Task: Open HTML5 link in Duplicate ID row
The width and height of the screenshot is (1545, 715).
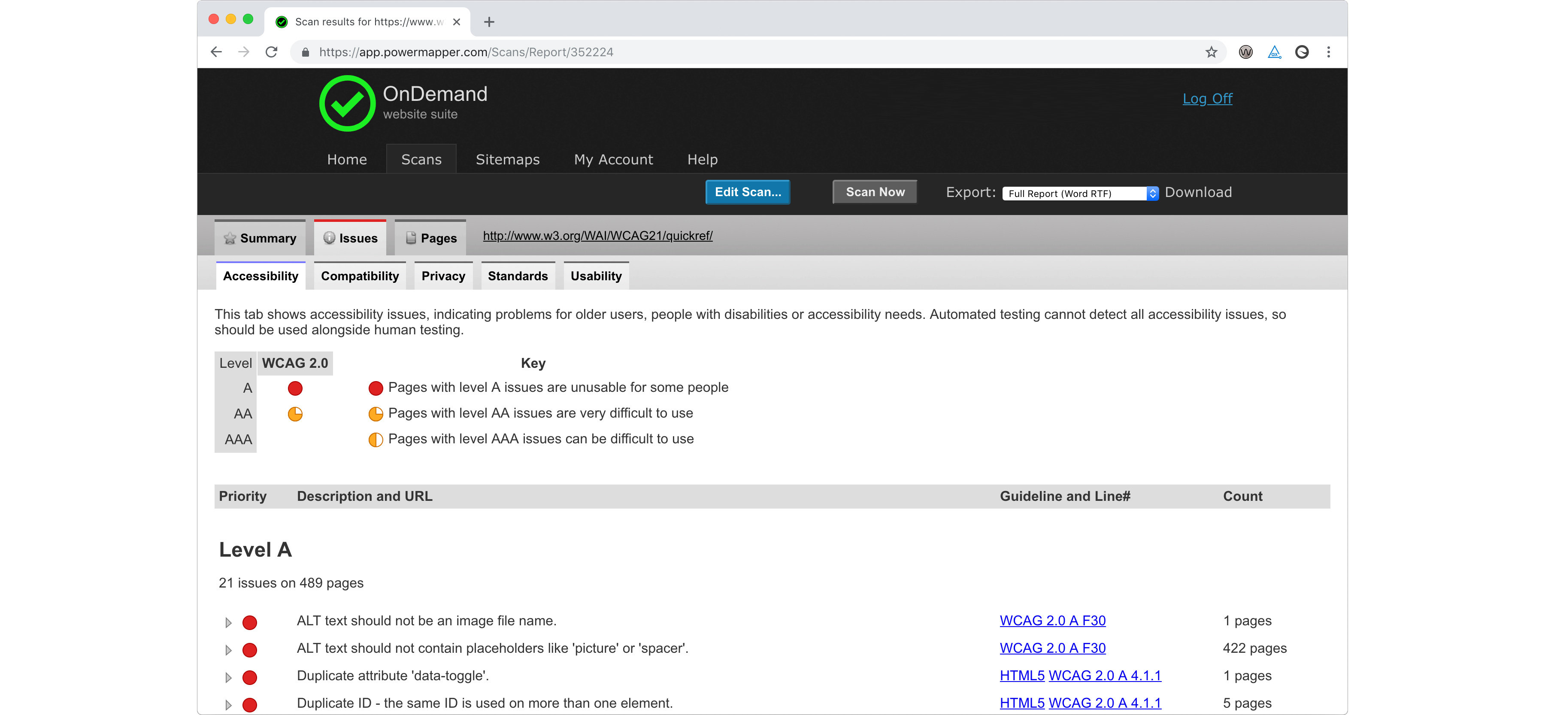Action: (1021, 703)
